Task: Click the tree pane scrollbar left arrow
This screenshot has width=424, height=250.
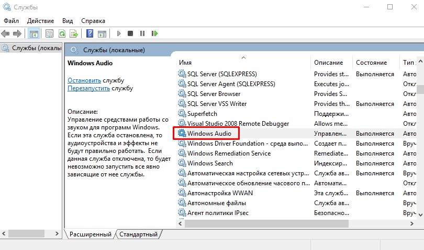Action: click(x=4, y=233)
